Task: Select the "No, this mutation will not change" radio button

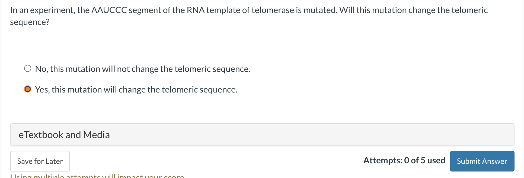Action: (28, 69)
